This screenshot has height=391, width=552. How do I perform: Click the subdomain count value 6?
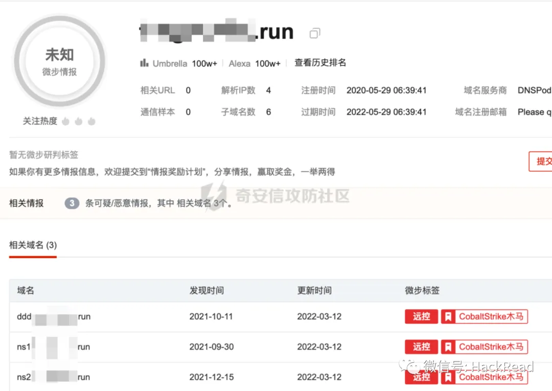tap(268, 111)
